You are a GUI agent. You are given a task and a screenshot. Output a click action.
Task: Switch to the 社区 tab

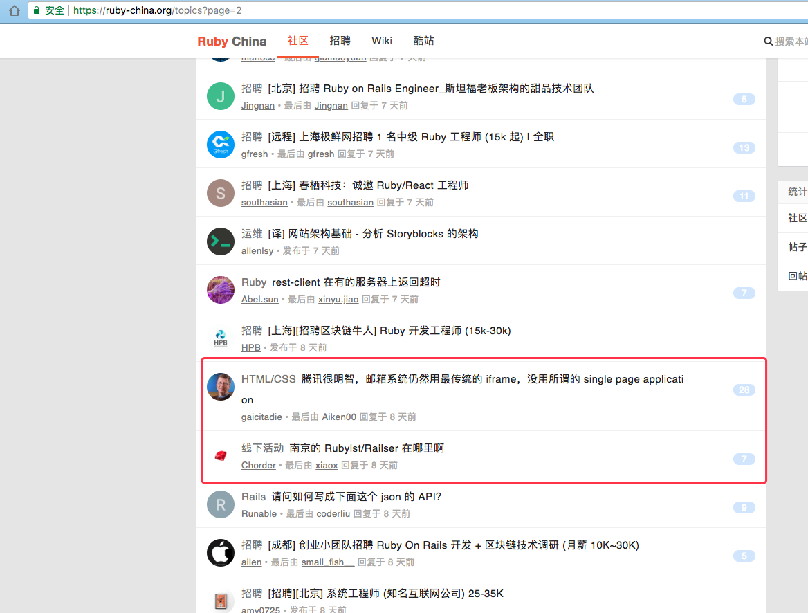pos(298,41)
